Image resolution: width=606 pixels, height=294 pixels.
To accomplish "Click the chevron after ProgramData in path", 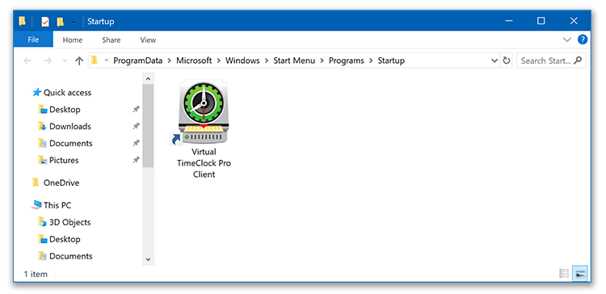I will click(x=170, y=61).
